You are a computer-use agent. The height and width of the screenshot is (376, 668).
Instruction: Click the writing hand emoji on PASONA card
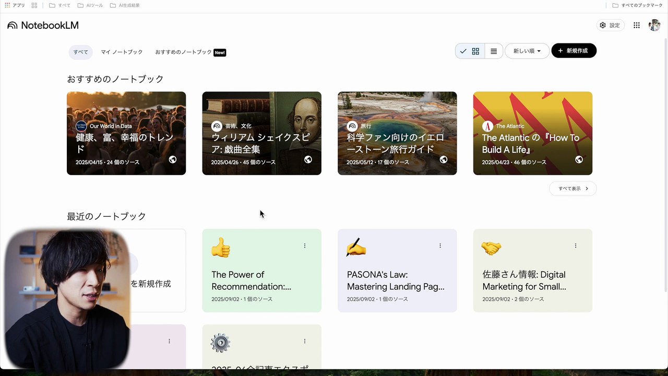point(356,248)
